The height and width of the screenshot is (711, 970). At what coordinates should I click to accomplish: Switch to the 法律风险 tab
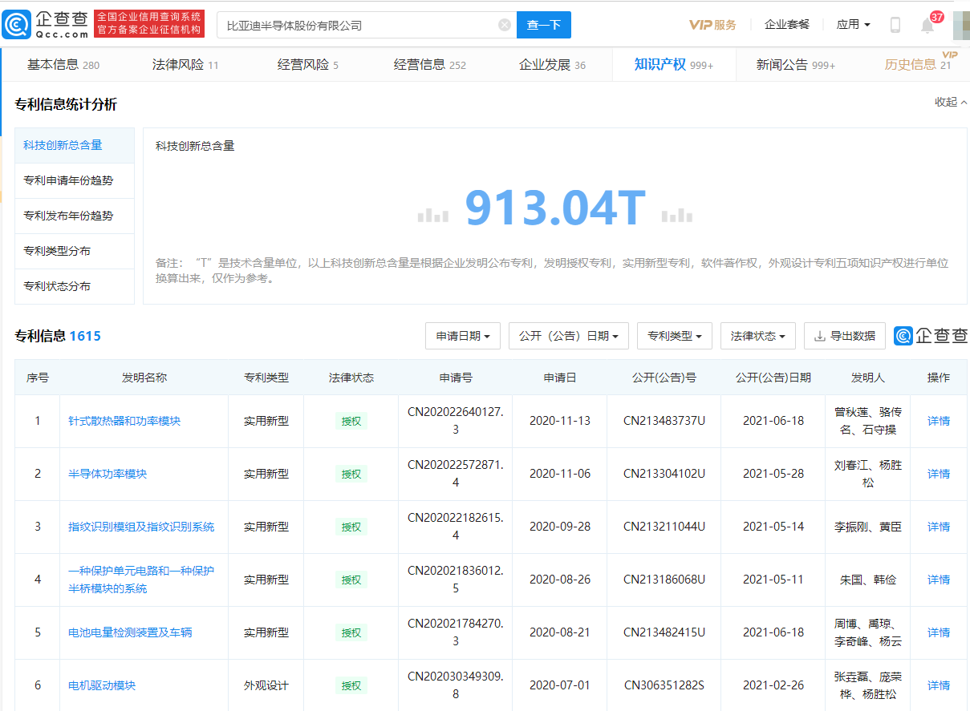[185, 65]
